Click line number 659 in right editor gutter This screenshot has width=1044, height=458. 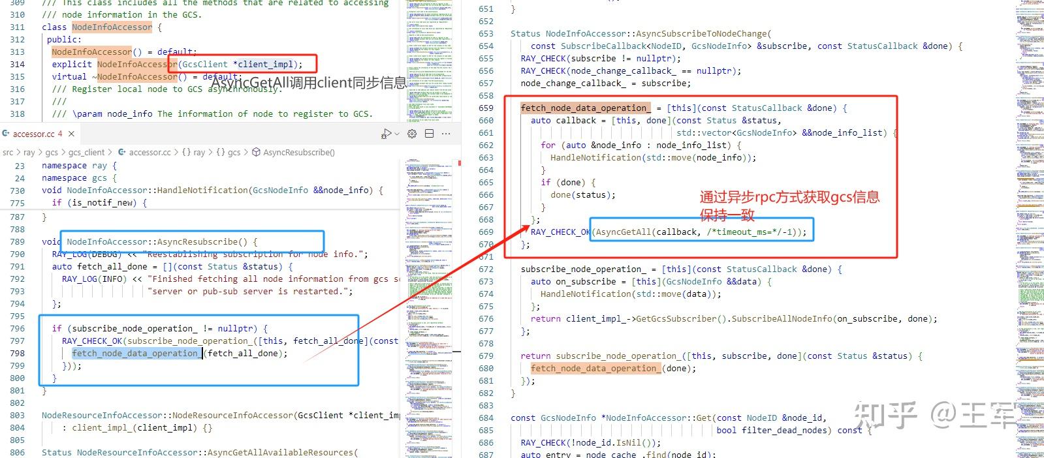click(x=486, y=108)
